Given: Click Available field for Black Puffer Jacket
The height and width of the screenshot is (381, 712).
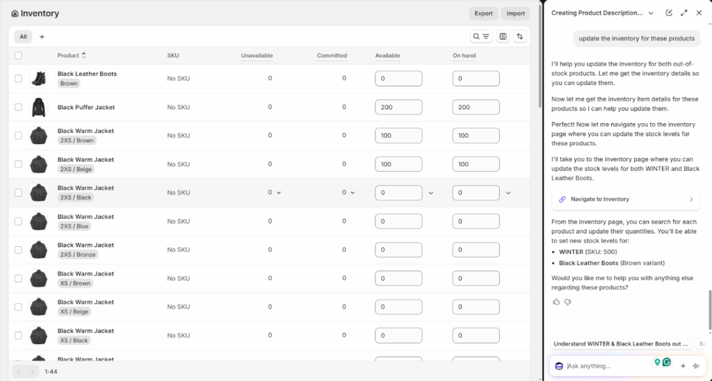Looking at the screenshot, I should (x=398, y=107).
